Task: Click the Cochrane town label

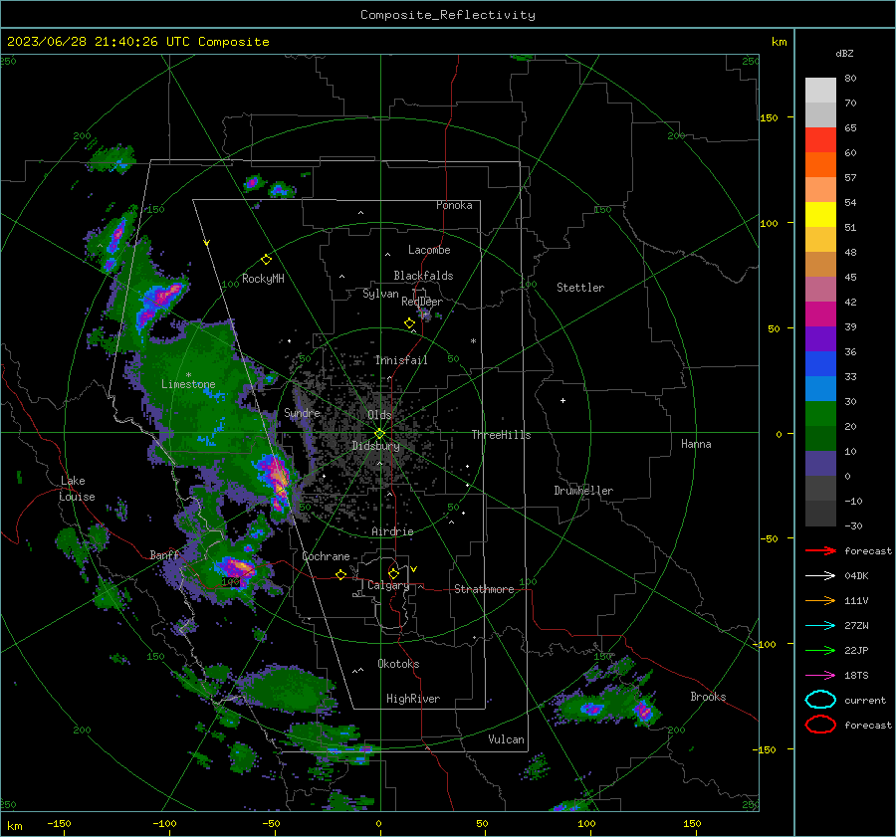Action: [x=326, y=556]
